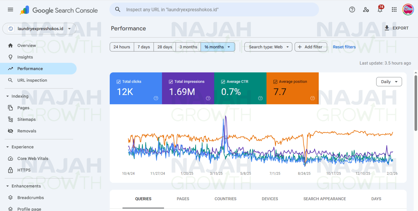Screen dimensions: 418x211
Task: Click the Overview home icon
Action: coord(10,46)
